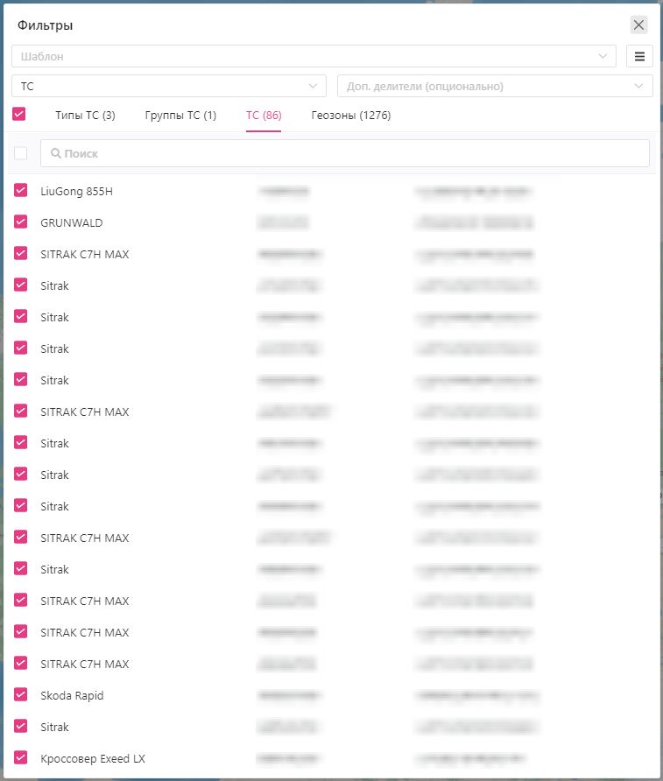Toggle the master checkbox beside the tabs
Image resolution: width=663 pixels, height=781 pixels.
(x=19, y=114)
